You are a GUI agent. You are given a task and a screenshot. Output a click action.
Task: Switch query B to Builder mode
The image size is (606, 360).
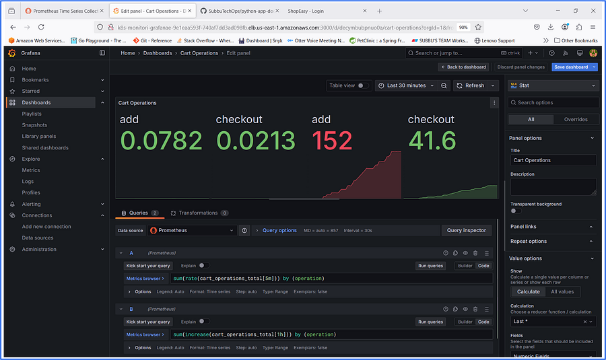click(x=465, y=322)
